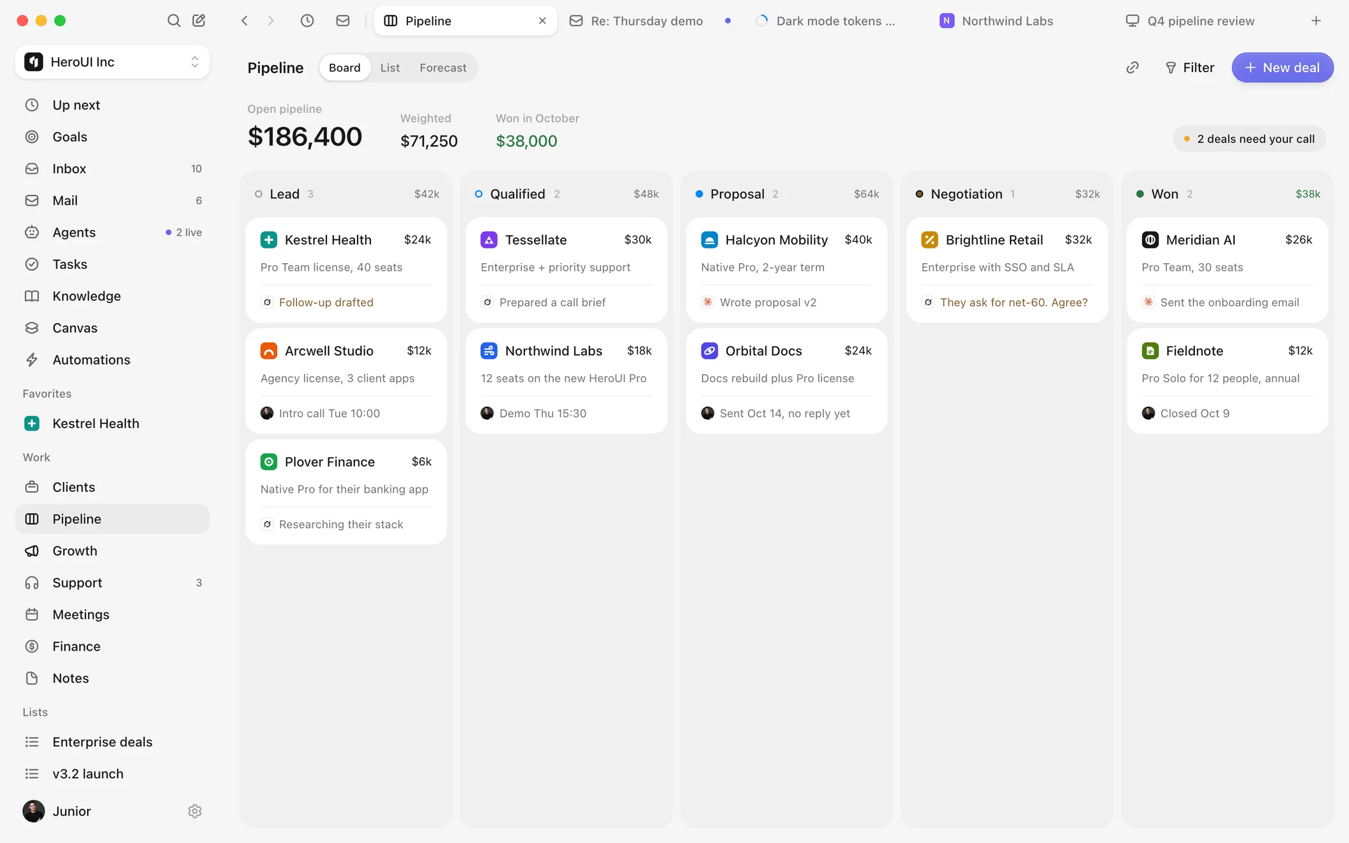Open the v3.2 launch list
Screen dimensions: 1349x843
coord(112,774)
